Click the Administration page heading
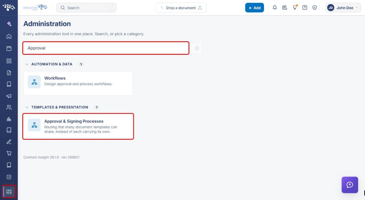 47,24
